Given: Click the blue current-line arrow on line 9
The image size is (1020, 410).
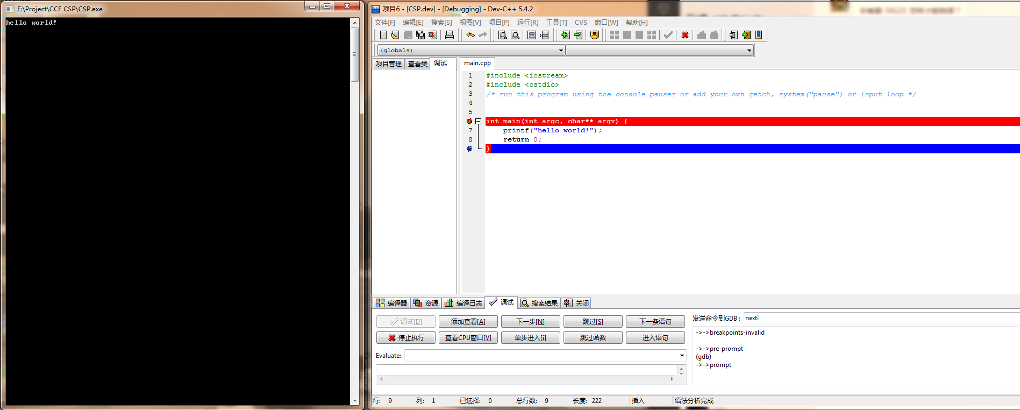Looking at the screenshot, I should [469, 149].
